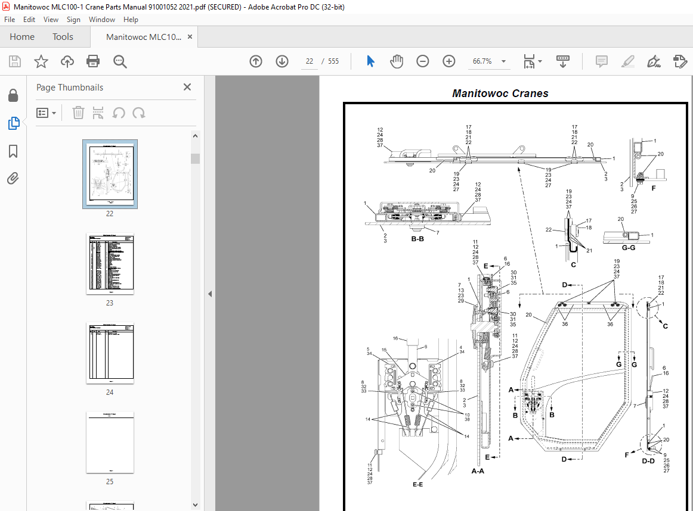Rotate pages counterclockwise
This screenshot has width=693, height=511.
pyautogui.click(x=119, y=113)
